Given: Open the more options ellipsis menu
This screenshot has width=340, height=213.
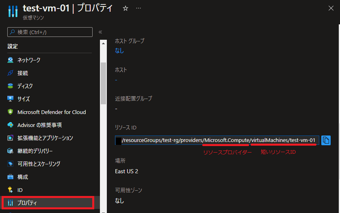Looking at the screenshot, I should 139,8.
